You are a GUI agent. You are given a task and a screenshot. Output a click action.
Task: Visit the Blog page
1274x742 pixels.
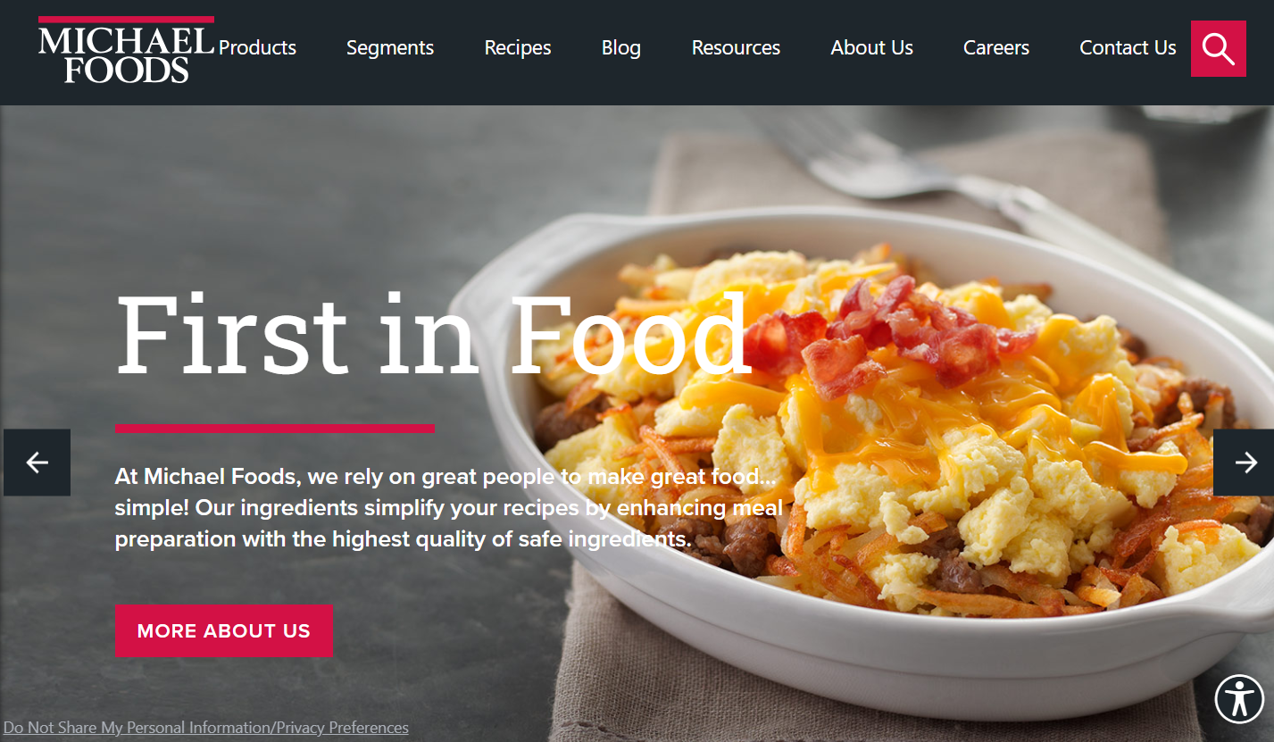tap(621, 48)
